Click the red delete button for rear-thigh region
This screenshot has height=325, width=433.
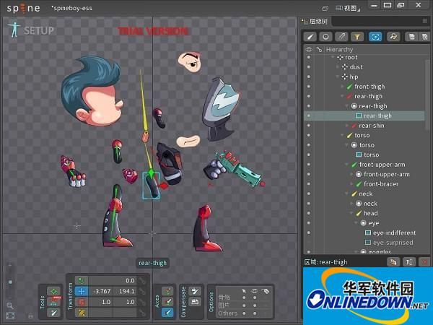425,261
